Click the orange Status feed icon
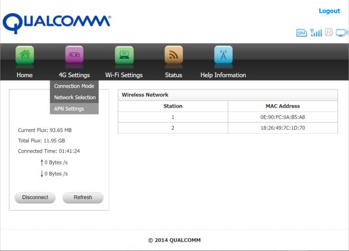Screen dimensions: 349x251 [173, 55]
